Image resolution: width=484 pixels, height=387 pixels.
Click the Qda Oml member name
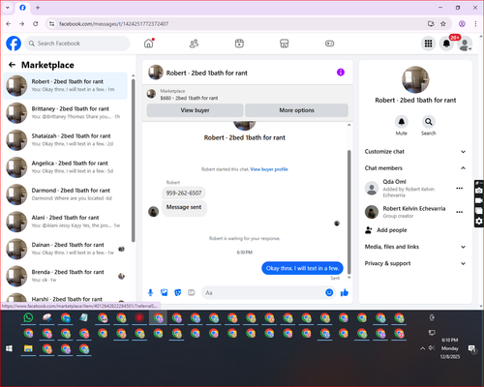[394, 182]
